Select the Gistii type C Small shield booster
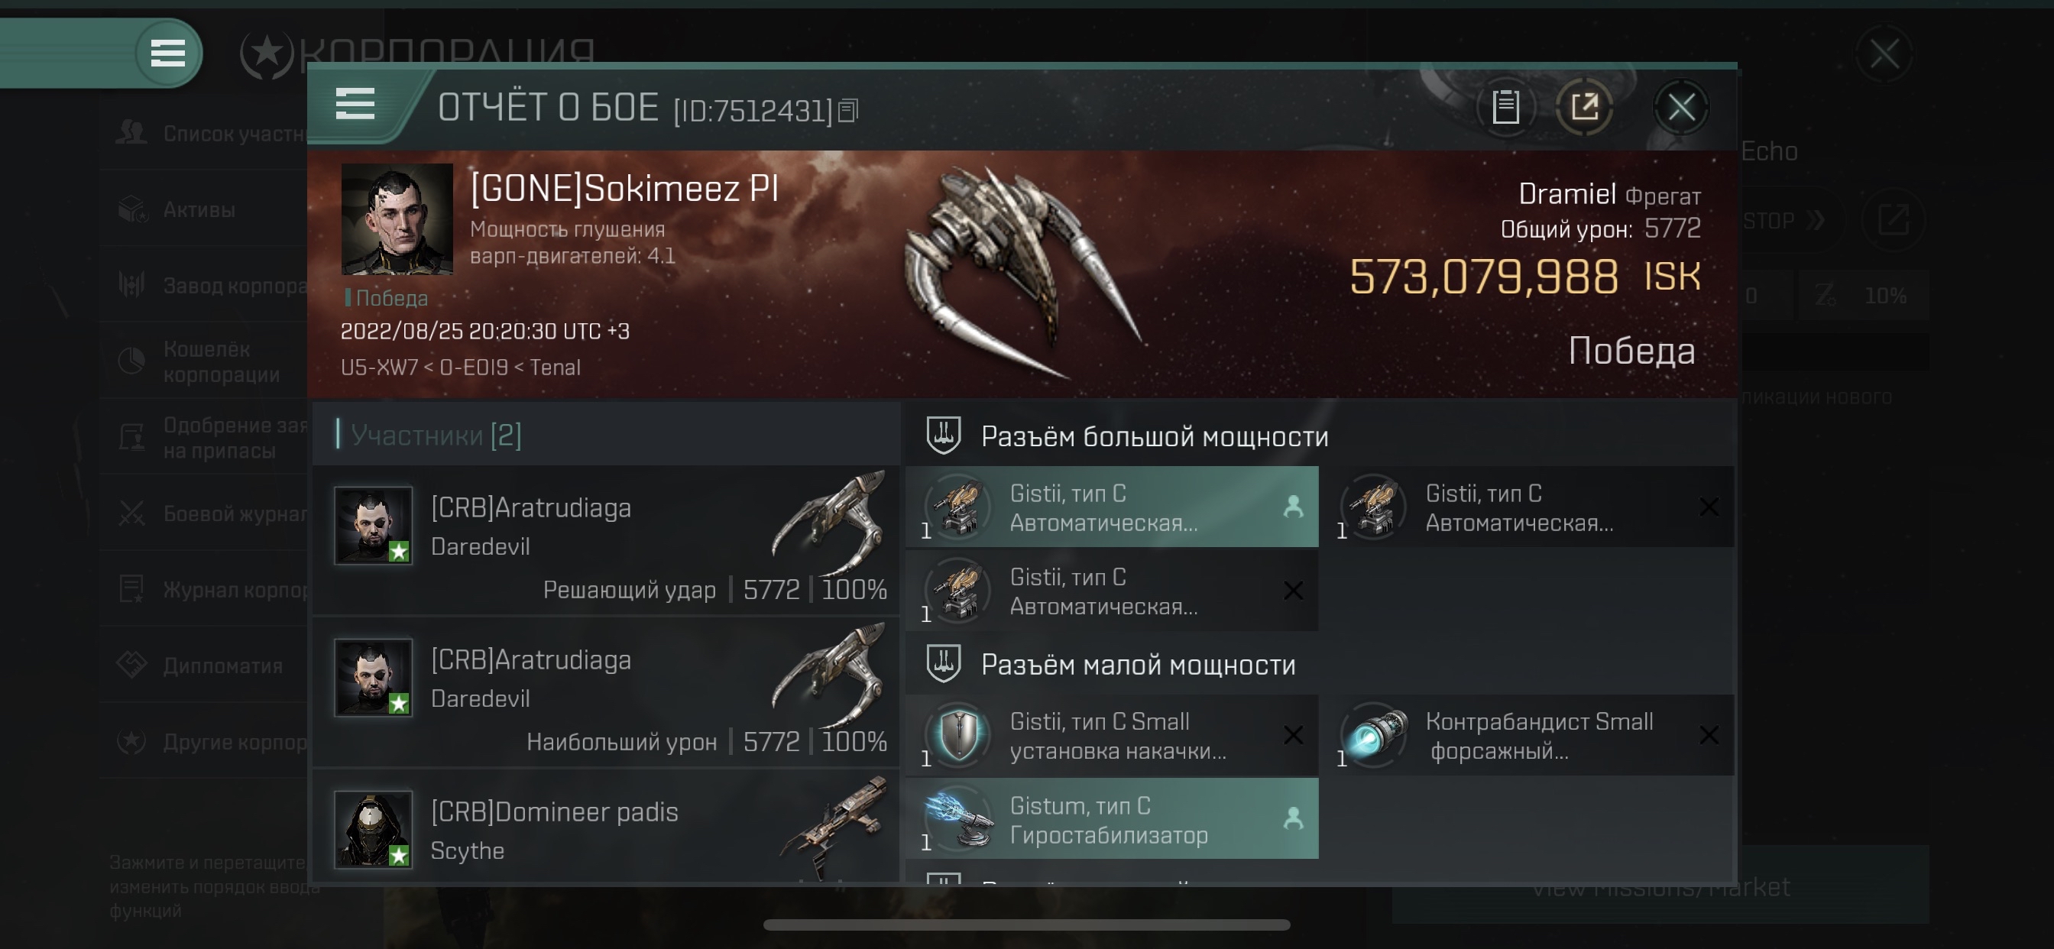Screen dimensions: 2054x949 [x=1112, y=735]
